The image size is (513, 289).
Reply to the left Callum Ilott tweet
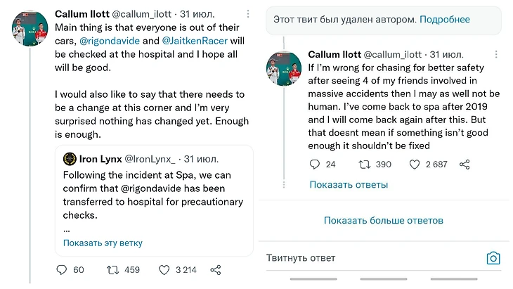[61, 270]
